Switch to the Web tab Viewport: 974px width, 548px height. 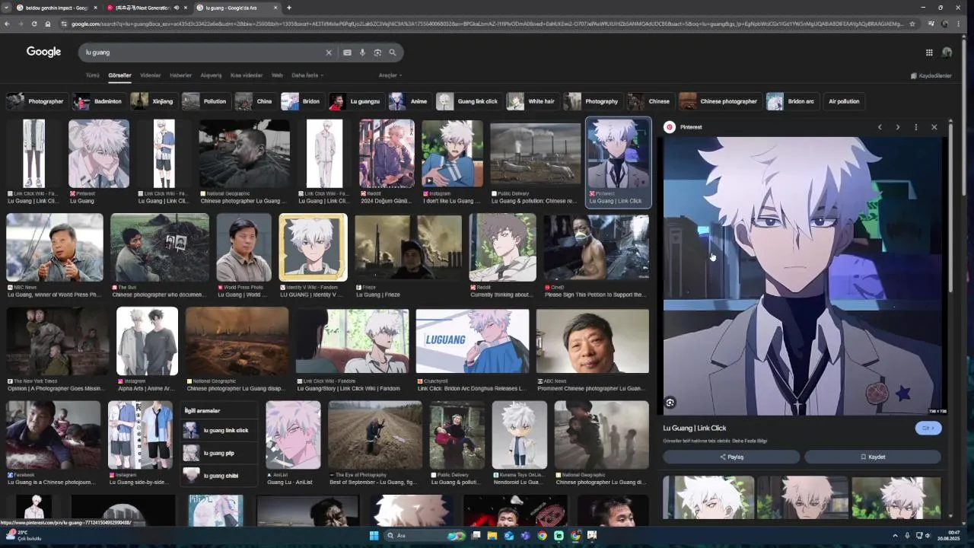point(277,75)
